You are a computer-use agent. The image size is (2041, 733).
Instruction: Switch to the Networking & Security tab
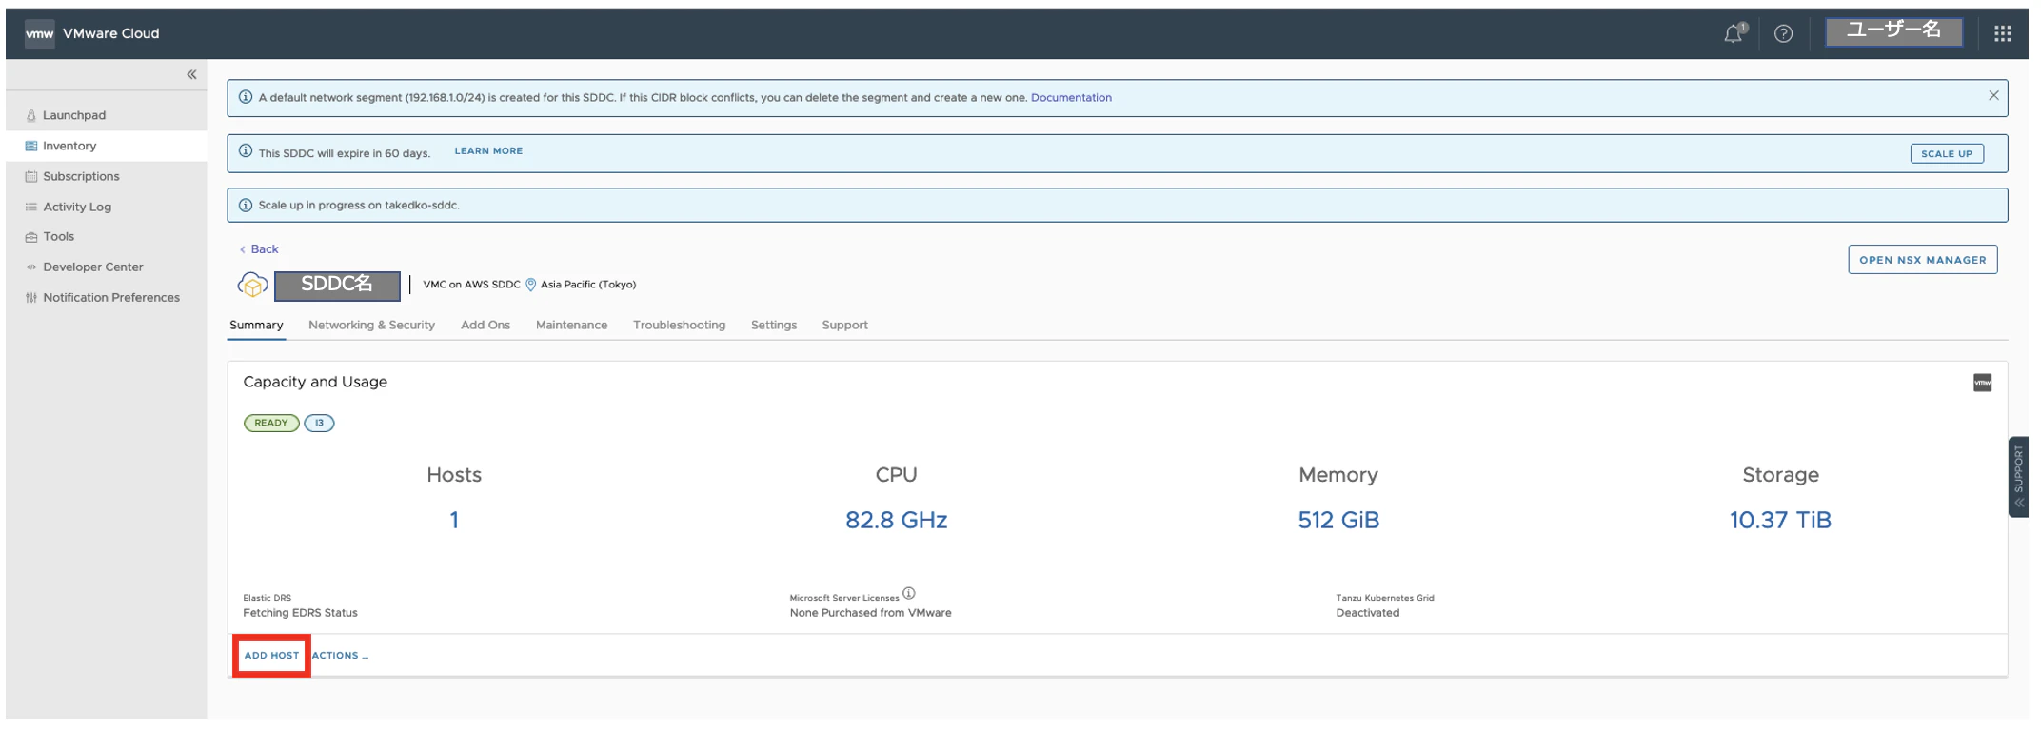[x=371, y=326]
